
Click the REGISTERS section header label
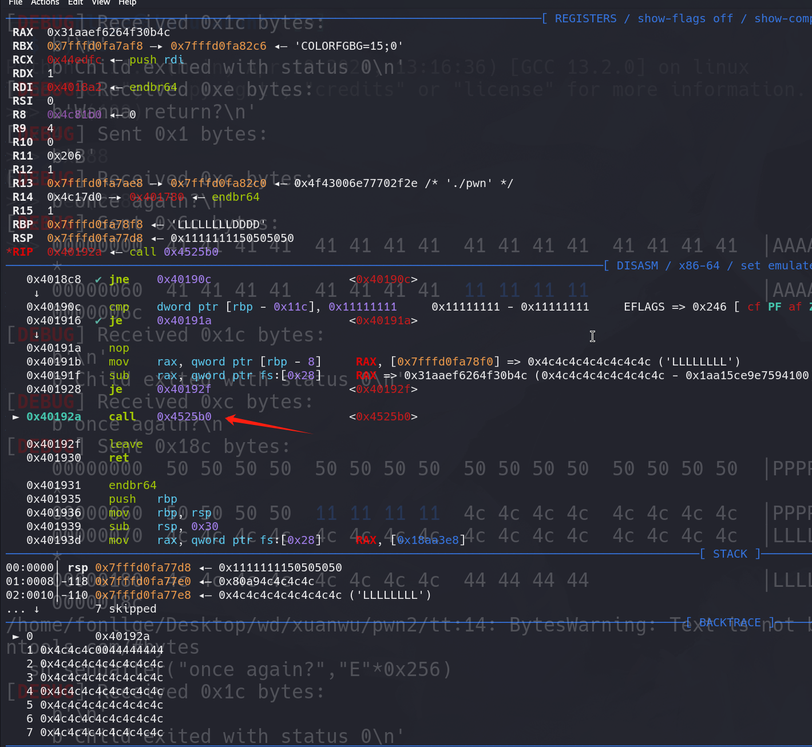pos(586,18)
